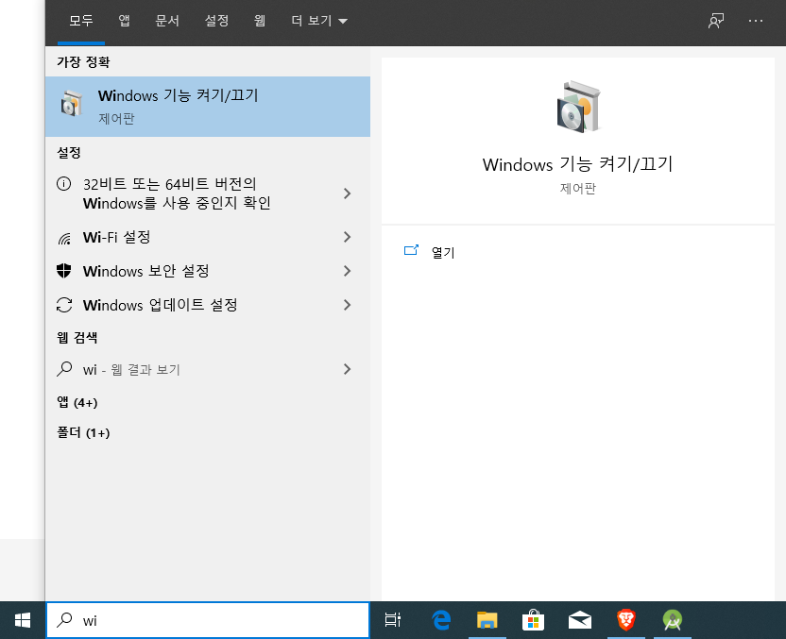Click the search input field containing wi
Viewport: 786px width, 639px height.
(x=208, y=620)
